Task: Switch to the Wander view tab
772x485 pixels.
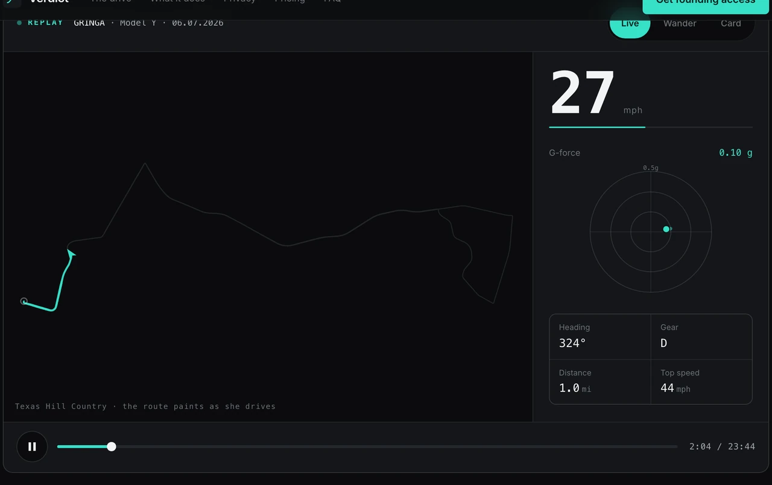Action: click(680, 23)
